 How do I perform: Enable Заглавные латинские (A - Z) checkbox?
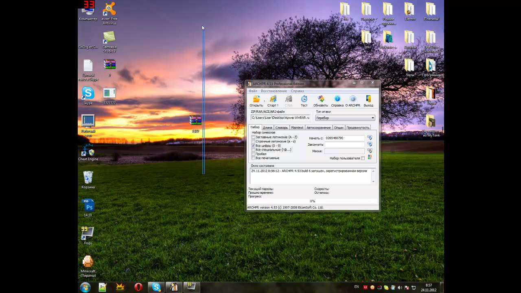tap(253, 137)
